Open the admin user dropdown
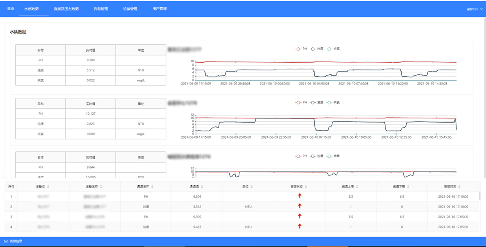 click(475, 9)
